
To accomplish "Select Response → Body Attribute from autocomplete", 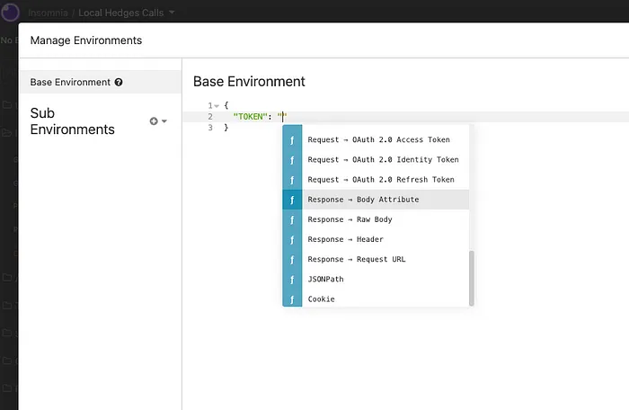I will click(363, 200).
